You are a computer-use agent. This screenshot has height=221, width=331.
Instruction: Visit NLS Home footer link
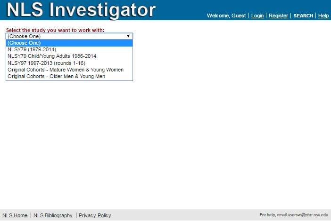15,215
